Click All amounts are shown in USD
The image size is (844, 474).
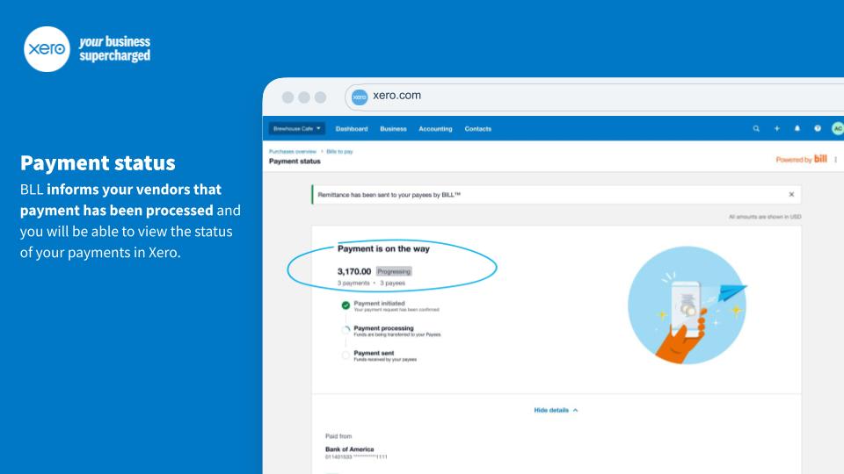click(x=765, y=217)
